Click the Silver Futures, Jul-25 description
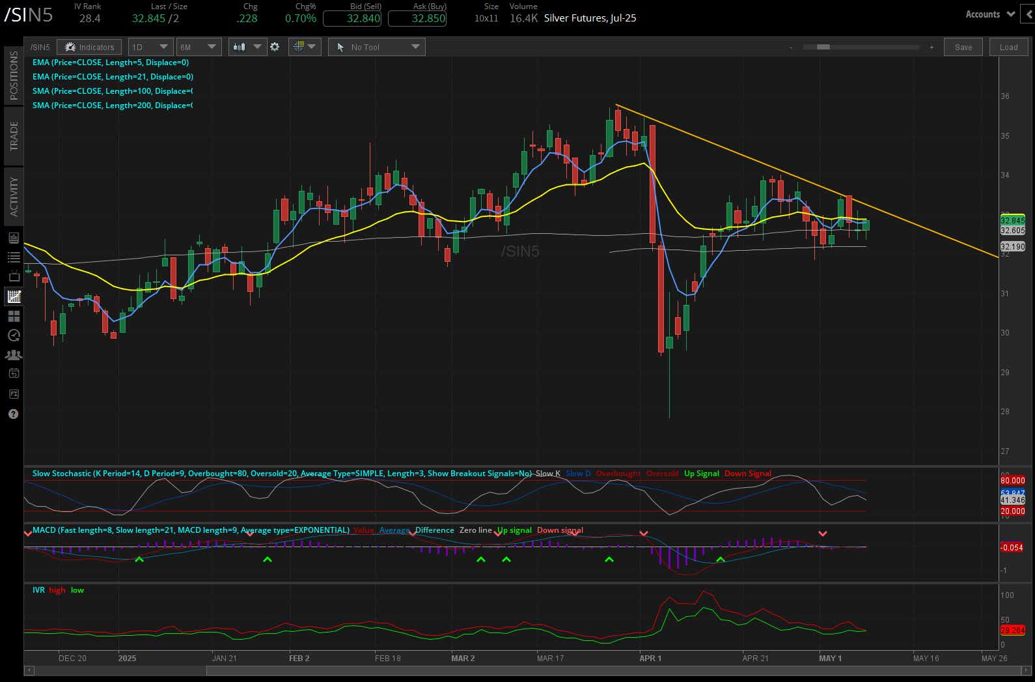1035x682 pixels. 590,18
